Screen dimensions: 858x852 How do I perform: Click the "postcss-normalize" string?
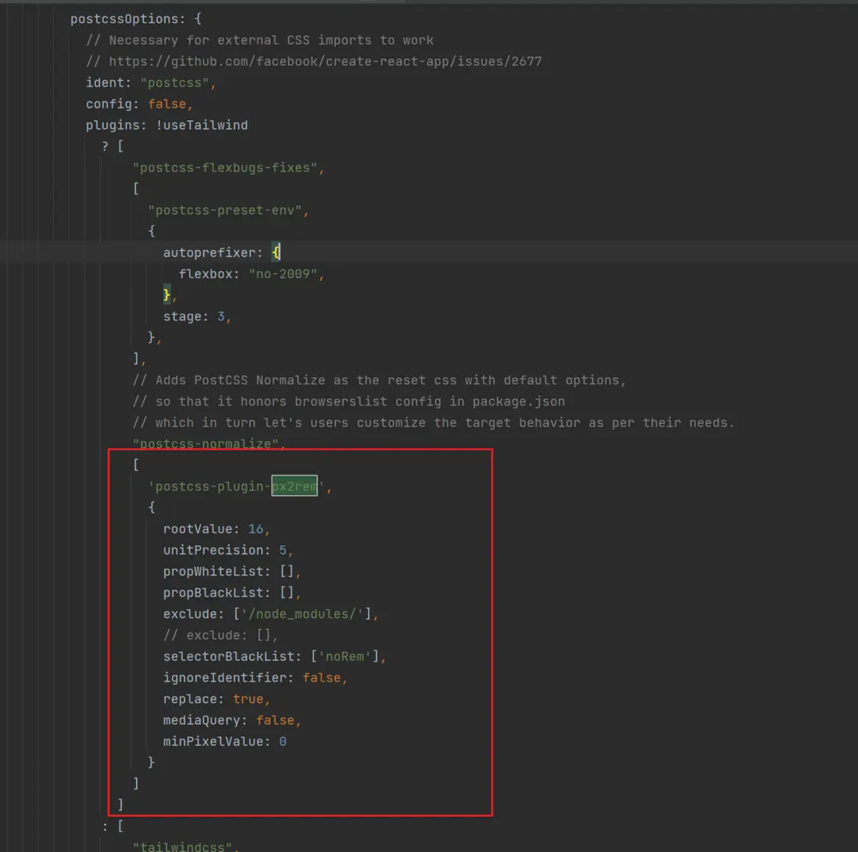pos(206,444)
